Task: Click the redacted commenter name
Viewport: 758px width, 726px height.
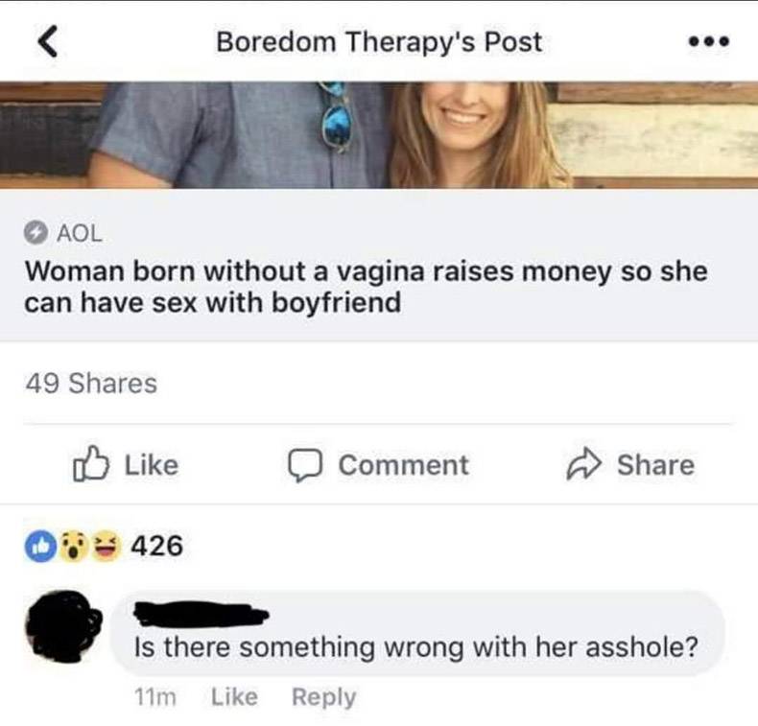Action: 201,614
